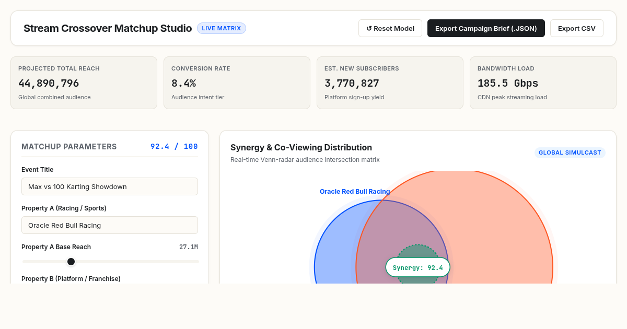Click the Synergy & Co-Viewing Distribution heading
Image resolution: width=627 pixels, height=329 pixels.
(x=301, y=147)
